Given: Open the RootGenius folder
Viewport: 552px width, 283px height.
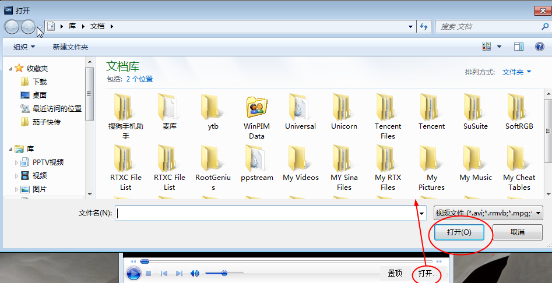Looking at the screenshot, I should click(x=213, y=168).
